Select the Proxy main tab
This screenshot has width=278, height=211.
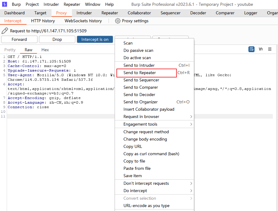coord(61,13)
